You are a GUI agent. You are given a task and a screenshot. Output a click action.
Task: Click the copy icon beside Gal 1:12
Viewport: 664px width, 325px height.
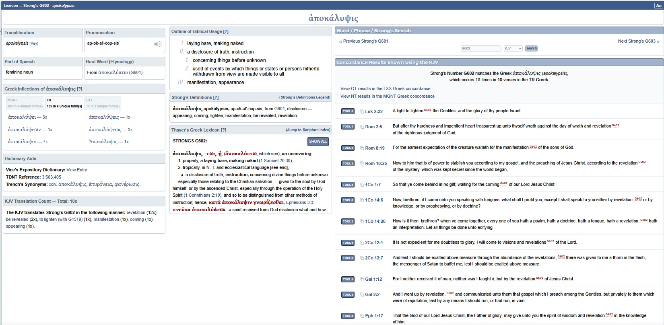(362, 279)
